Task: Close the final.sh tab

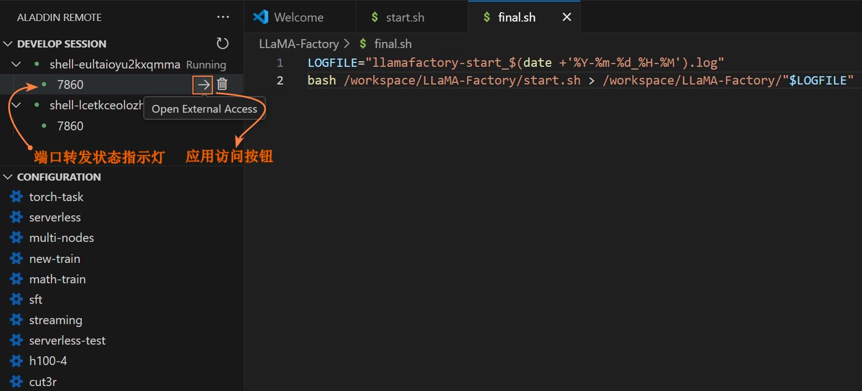Action: pyautogui.click(x=567, y=17)
